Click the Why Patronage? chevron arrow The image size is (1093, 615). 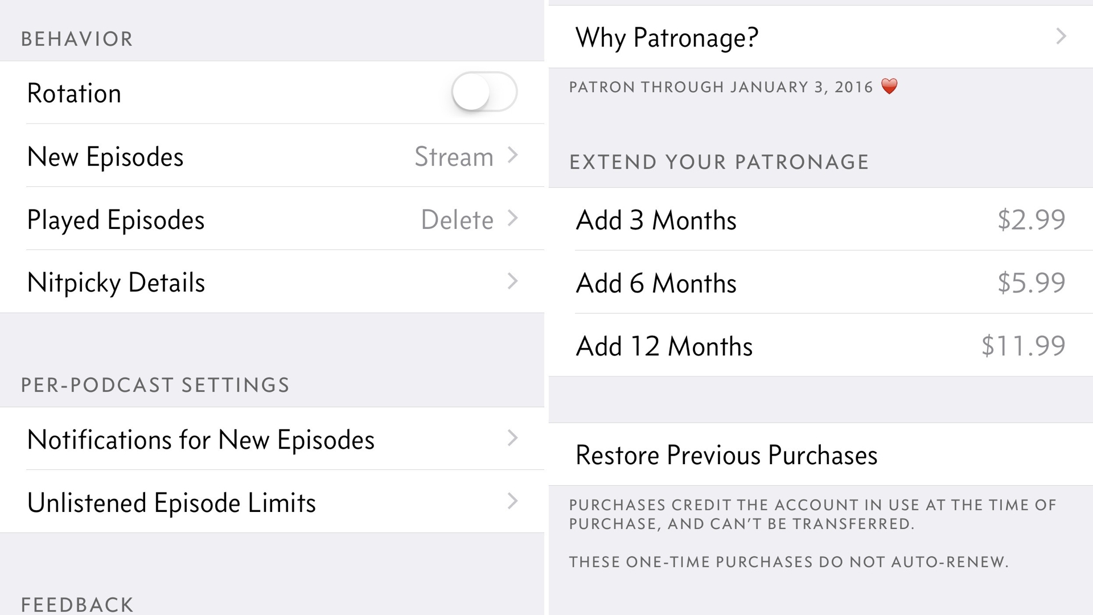pos(1061,36)
